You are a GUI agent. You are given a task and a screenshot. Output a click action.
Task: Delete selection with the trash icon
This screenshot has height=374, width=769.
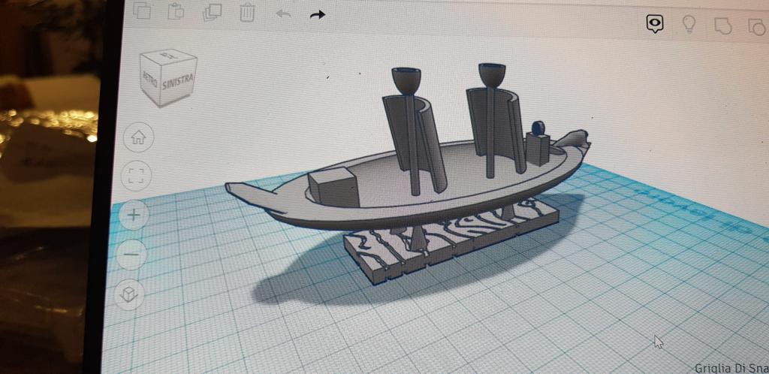(x=247, y=12)
